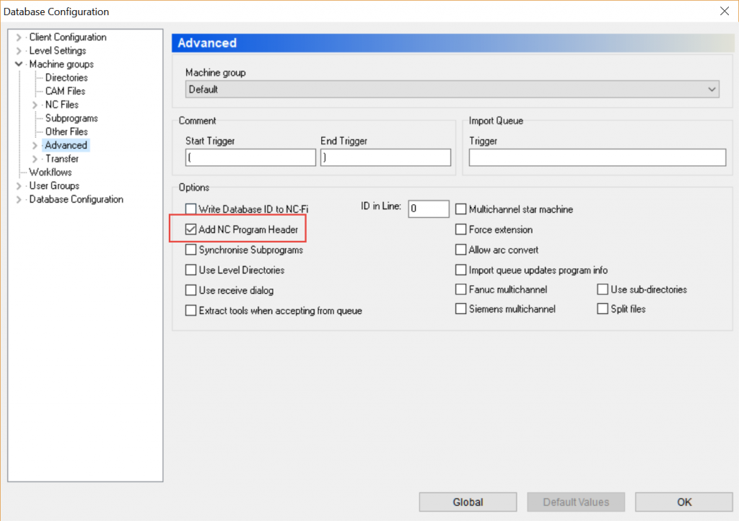
Task: Open the Subprograms tree item
Action: coord(71,118)
